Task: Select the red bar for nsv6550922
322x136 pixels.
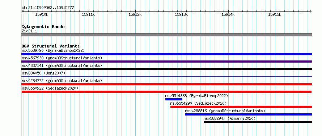Action: pyautogui.click(x=166, y=92)
